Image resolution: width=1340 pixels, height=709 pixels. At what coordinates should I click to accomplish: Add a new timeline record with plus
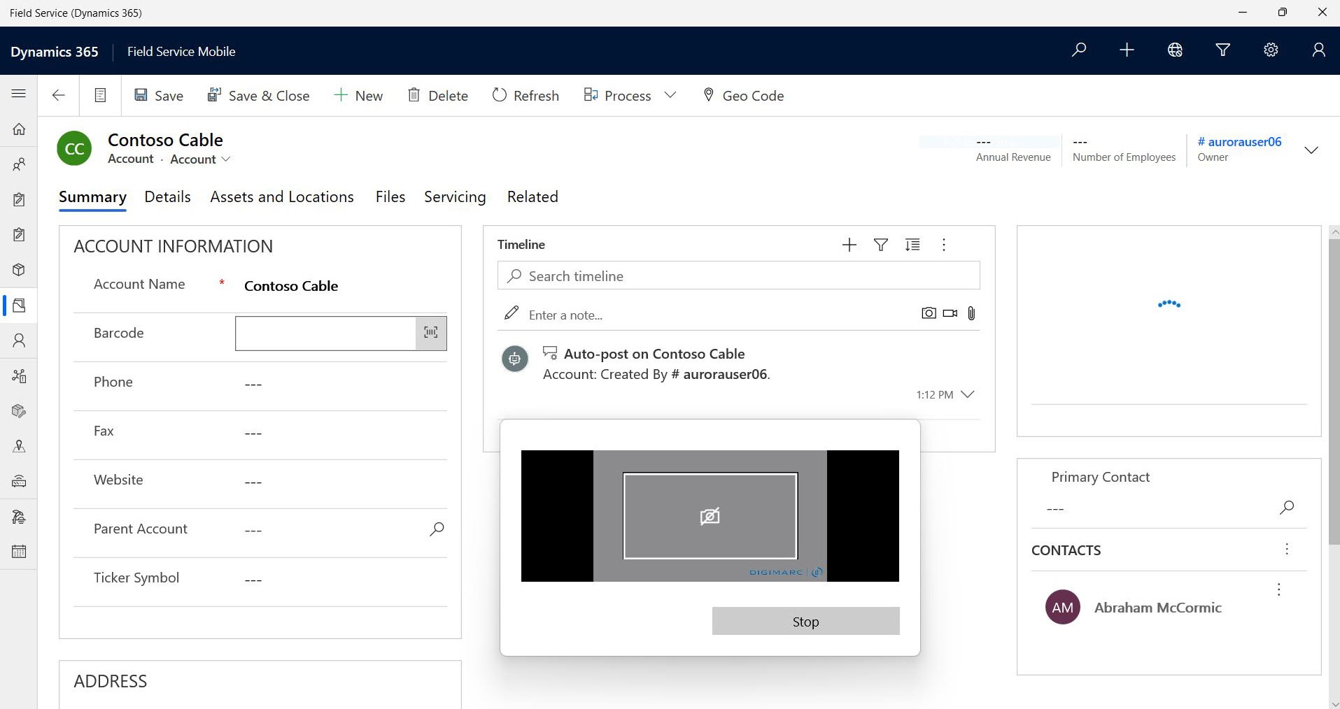coord(849,245)
